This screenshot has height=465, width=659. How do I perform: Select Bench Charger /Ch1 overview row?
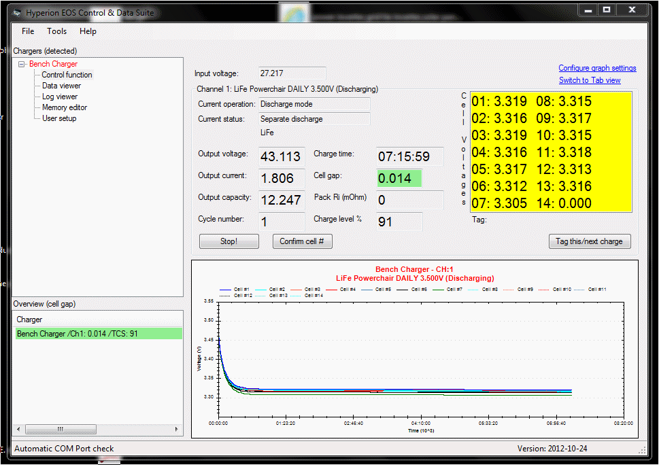coord(98,334)
